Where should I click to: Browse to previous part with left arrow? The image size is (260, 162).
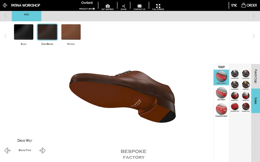pyautogui.click(x=7, y=150)
